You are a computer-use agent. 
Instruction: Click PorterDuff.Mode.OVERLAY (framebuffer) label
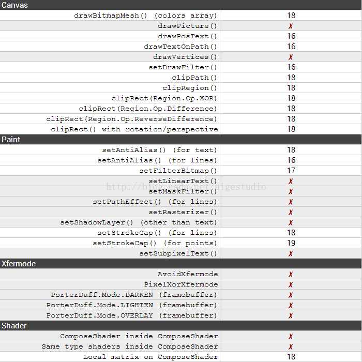pos(131,316)
